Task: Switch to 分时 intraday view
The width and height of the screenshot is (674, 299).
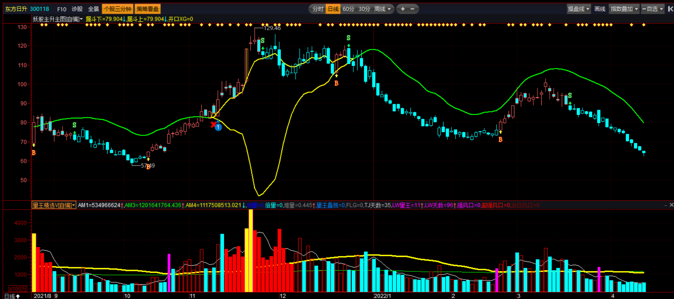Action: [x=318, y=9]
